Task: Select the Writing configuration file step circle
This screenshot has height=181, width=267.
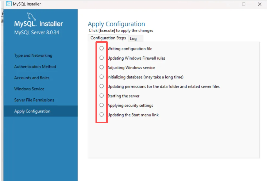Action: (101, 48)
